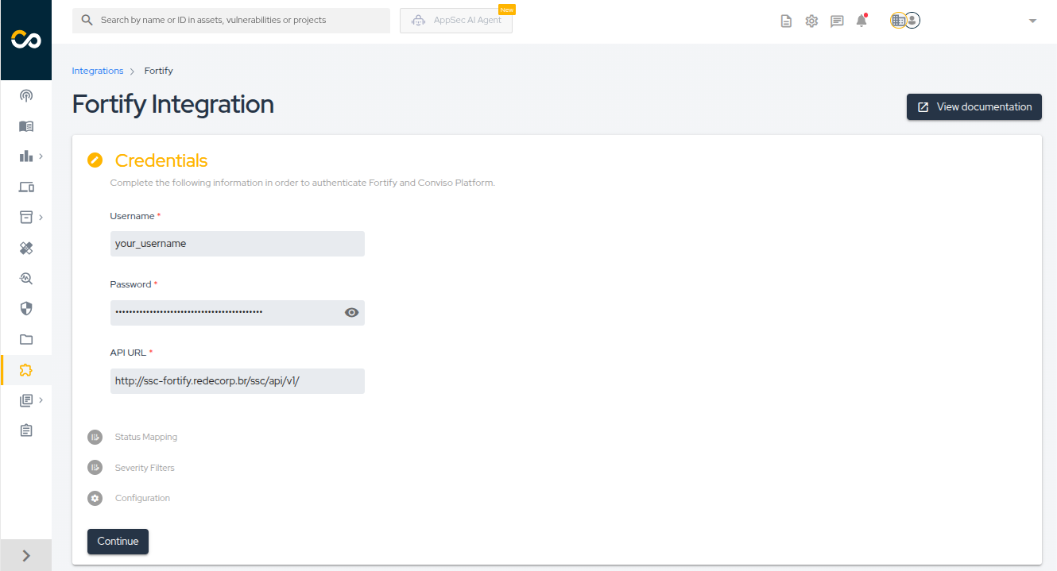Screen dimensions: 1057x571
Task: Go to the Severity Filters step
Action: (144, 468)
